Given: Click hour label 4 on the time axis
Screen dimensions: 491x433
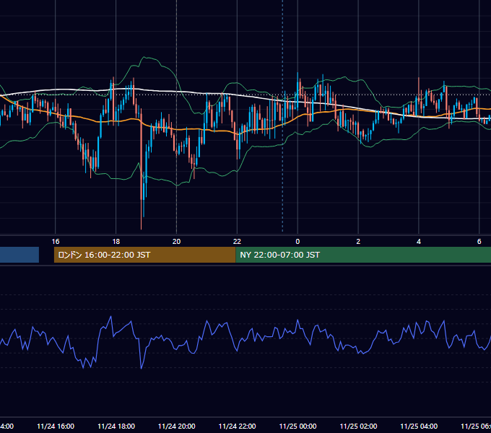Looking at the screenshot, I should click(x=419, y=242).
